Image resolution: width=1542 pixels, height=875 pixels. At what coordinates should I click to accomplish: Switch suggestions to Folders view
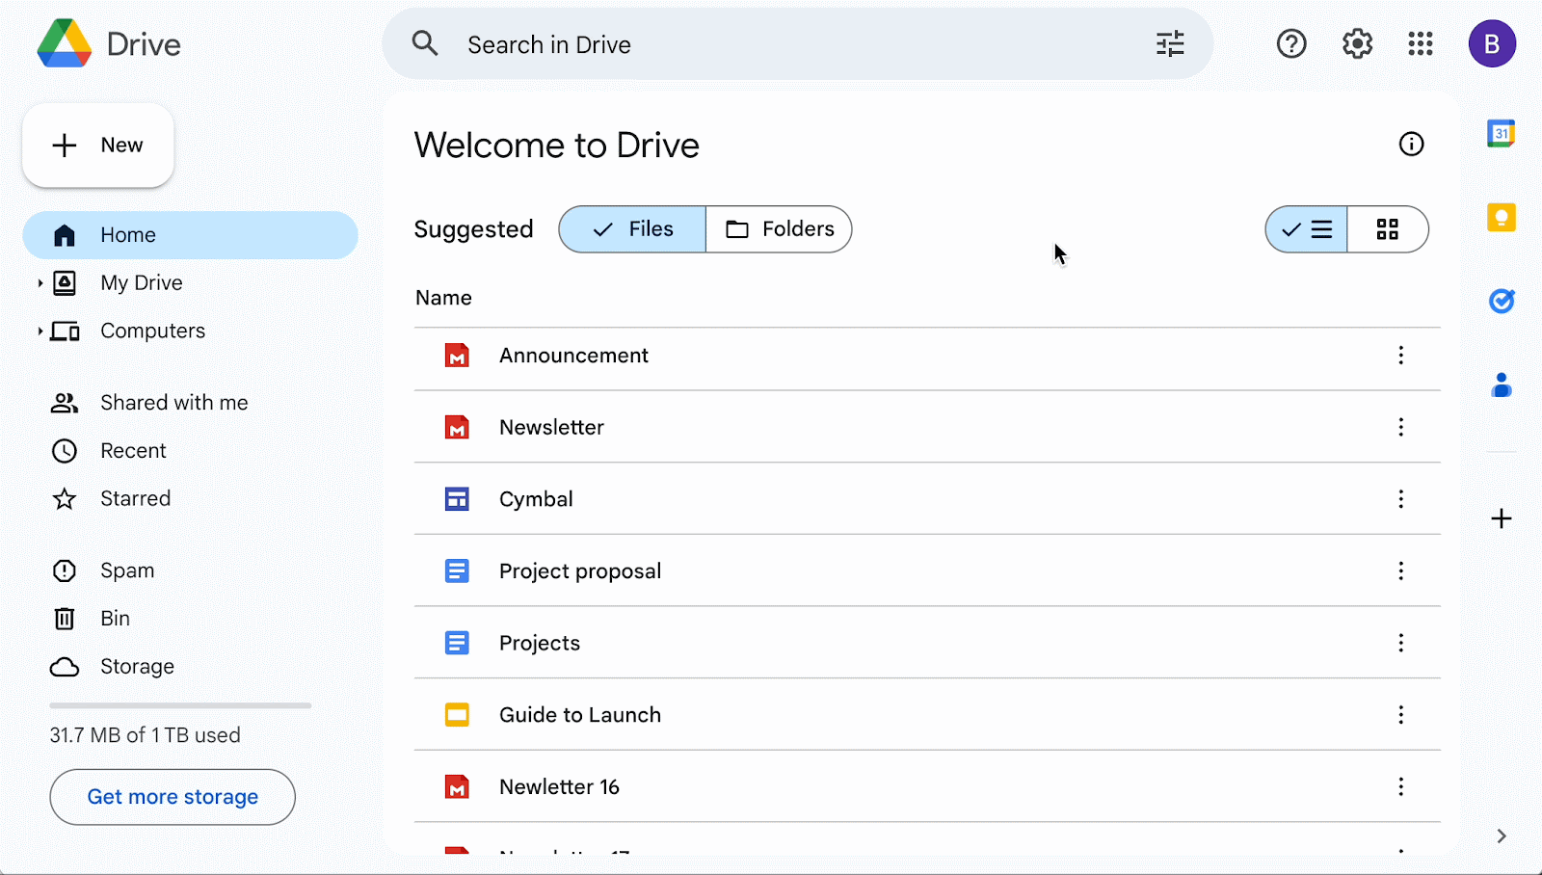pyautogui.click(x=779, y=228)
